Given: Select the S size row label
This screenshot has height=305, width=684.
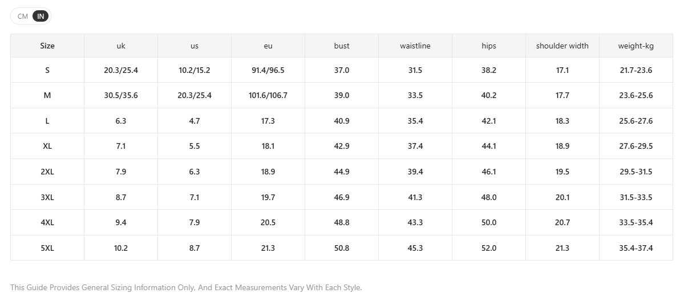Looking at the screenshot, I should click(47, 70).
